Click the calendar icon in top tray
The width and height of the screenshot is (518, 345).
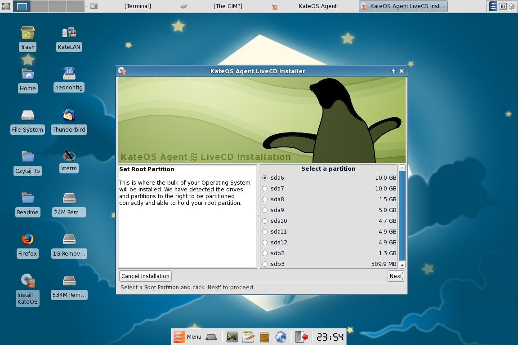click(503, 6)
